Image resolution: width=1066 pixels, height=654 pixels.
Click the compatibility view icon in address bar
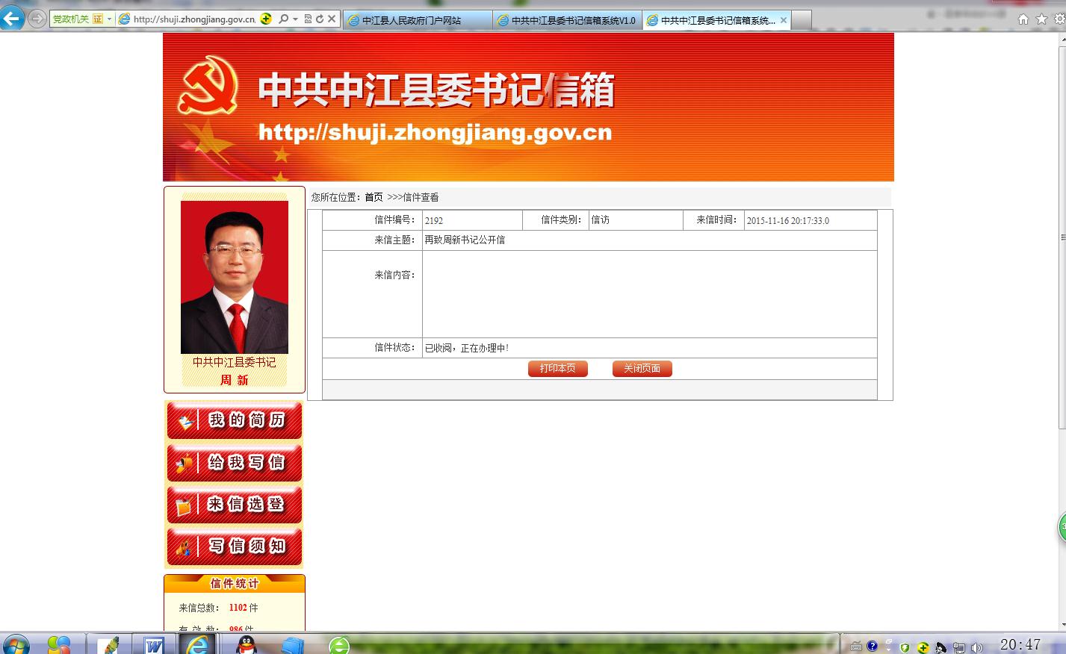(x=308, y=19)
